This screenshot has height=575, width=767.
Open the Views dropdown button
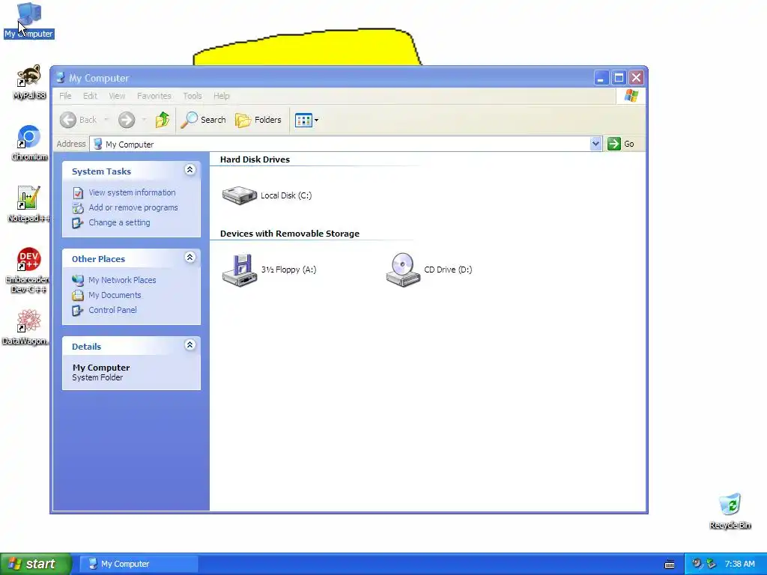pyautogui.click(x=306, y=120)
